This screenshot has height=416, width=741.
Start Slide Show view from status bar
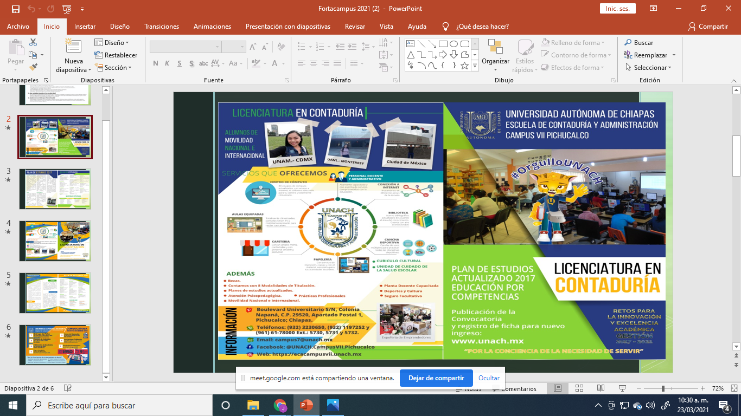click(x=622, y=388)
